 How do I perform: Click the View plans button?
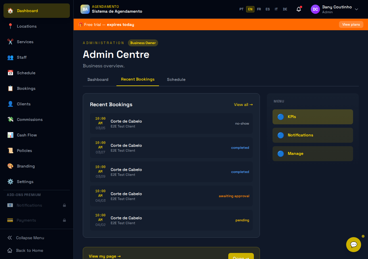click(x=351, y=24)
